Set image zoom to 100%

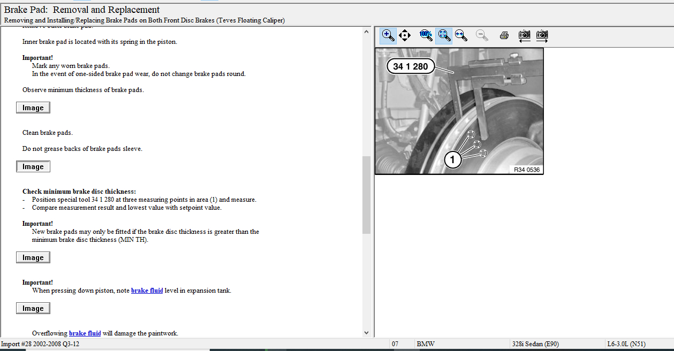point(426,36)
